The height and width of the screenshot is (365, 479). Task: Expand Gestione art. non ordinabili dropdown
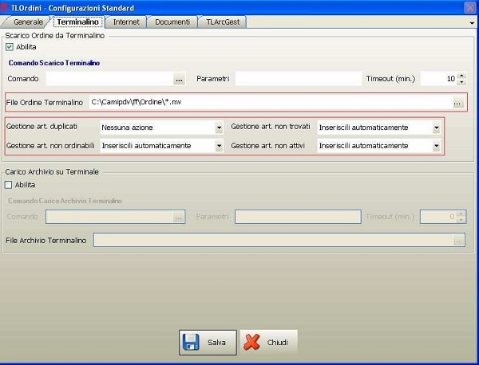coord(219,146)
